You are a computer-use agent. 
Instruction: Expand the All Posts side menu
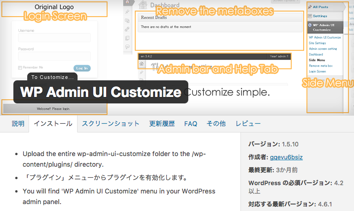[324, 7]
